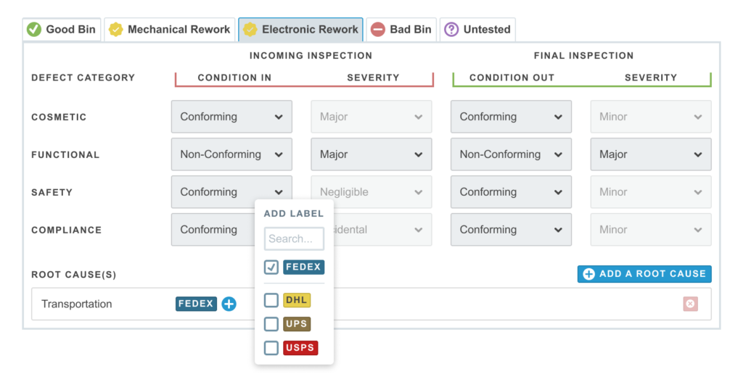Uncheck the FEDEX label checkbox
This screenshot has height=382, width=743.
271,267
